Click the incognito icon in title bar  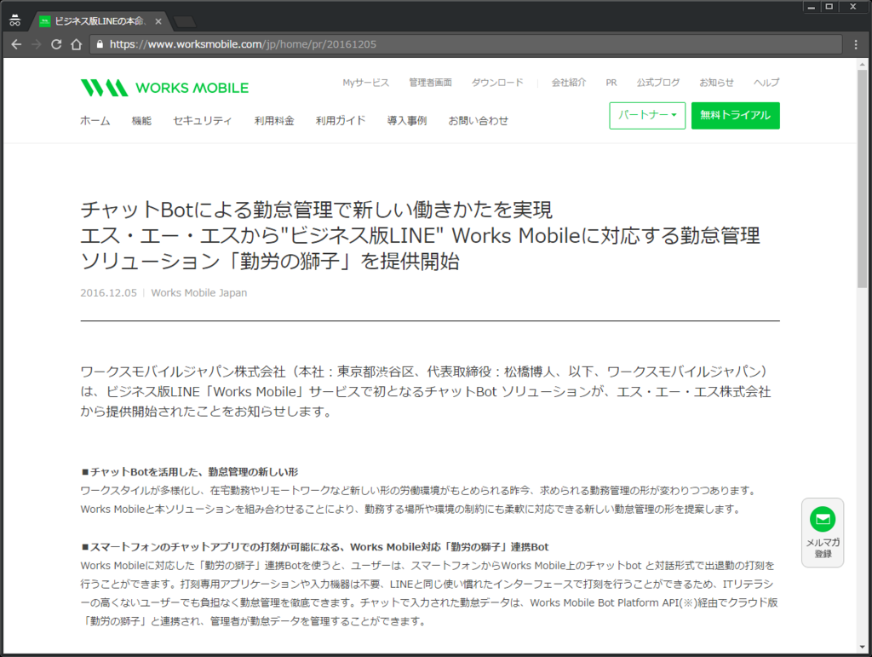15,20
